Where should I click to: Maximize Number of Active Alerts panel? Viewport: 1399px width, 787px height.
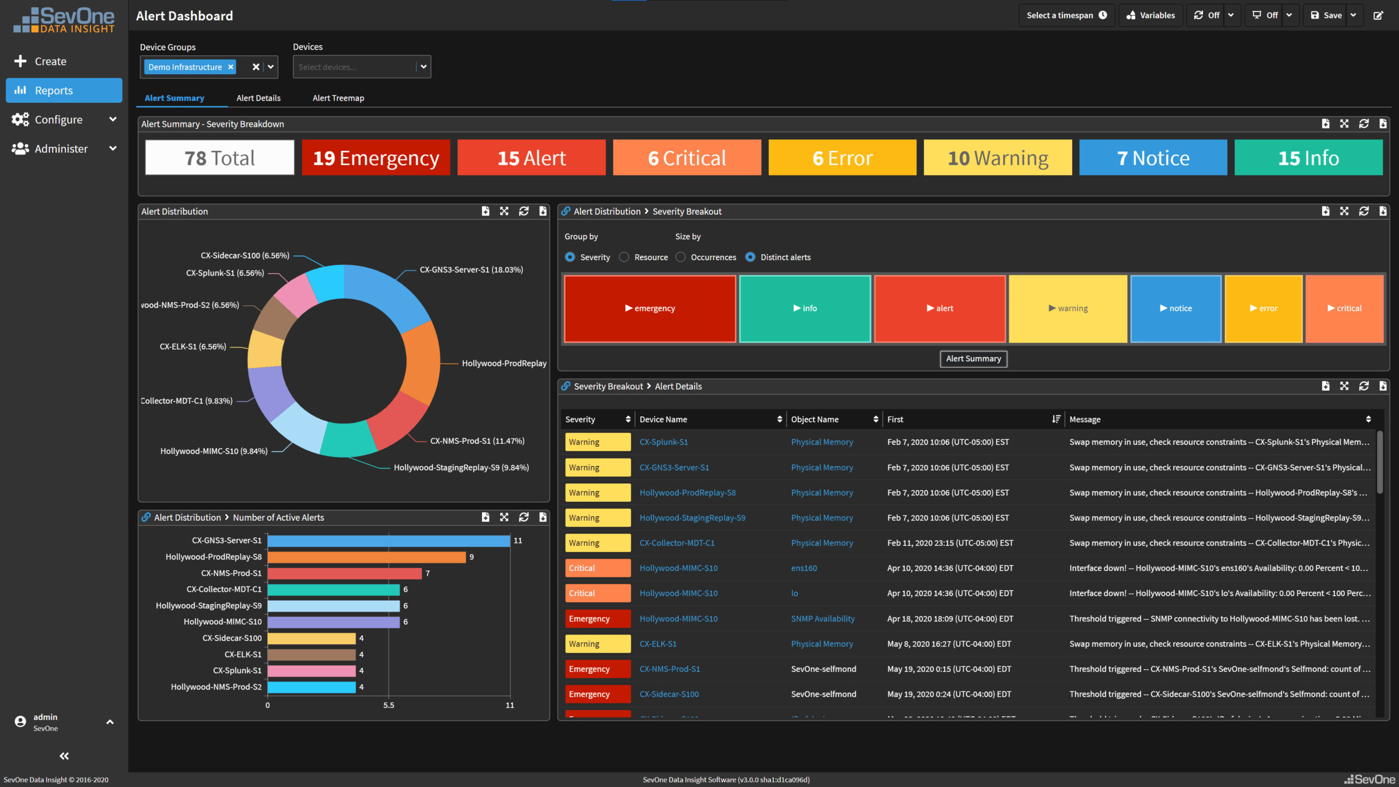click(504, 517)
